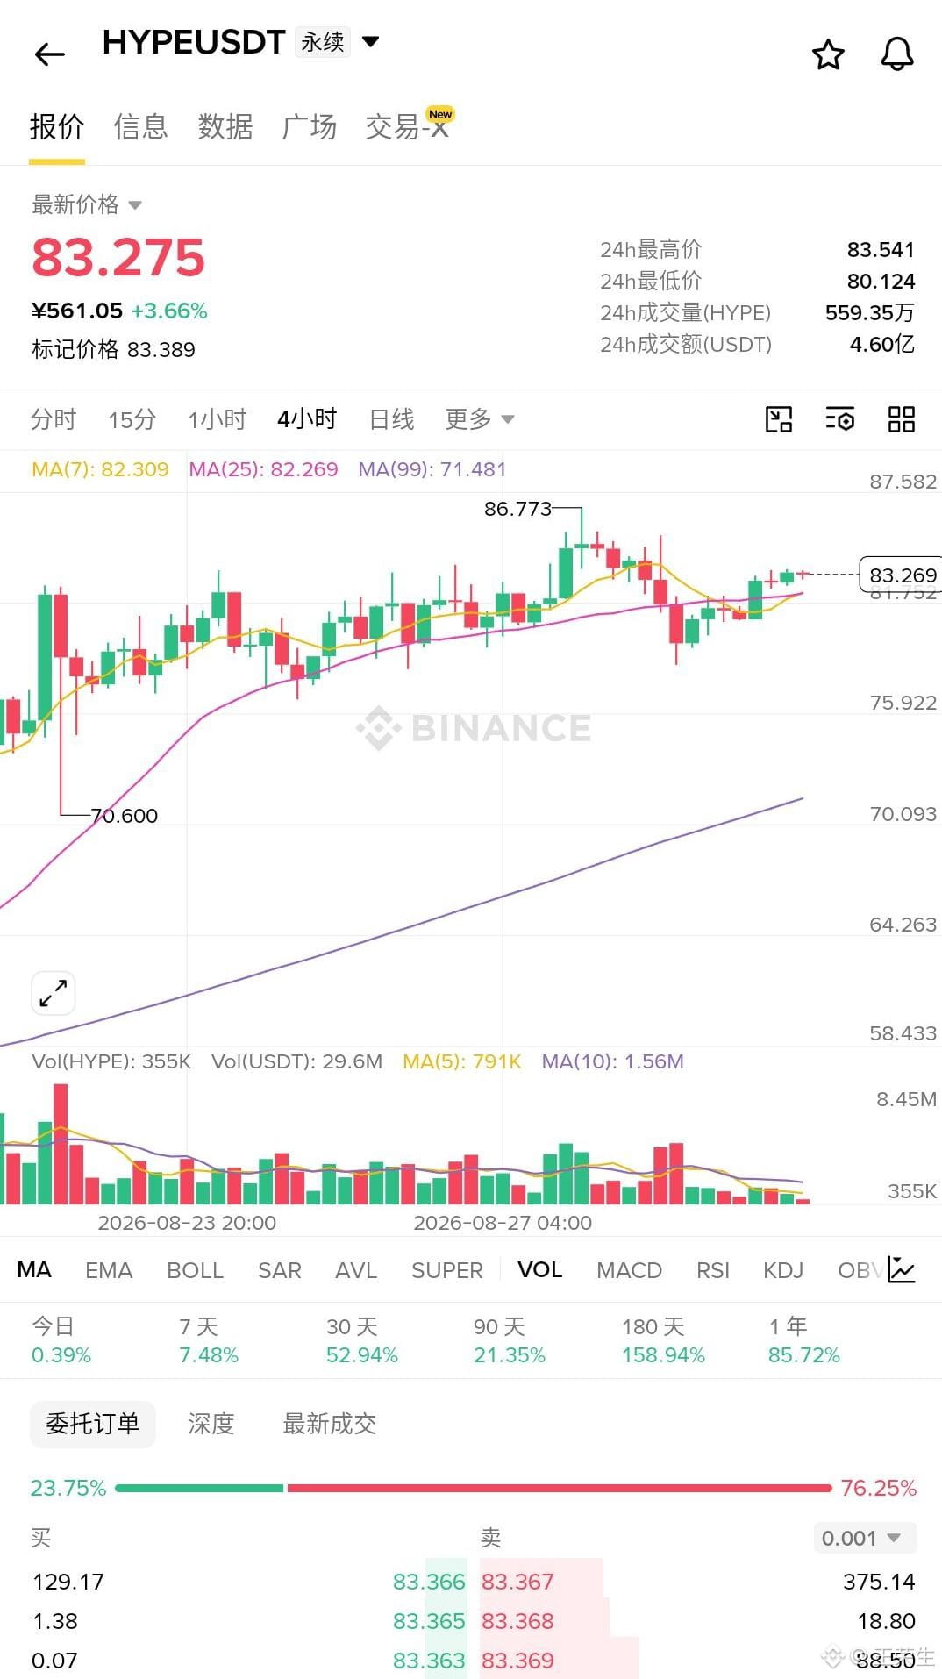Click ask price 83.368 in order book
Image resolution: width=942 pixels, height=1679 pixels.
coord(517,1621)
